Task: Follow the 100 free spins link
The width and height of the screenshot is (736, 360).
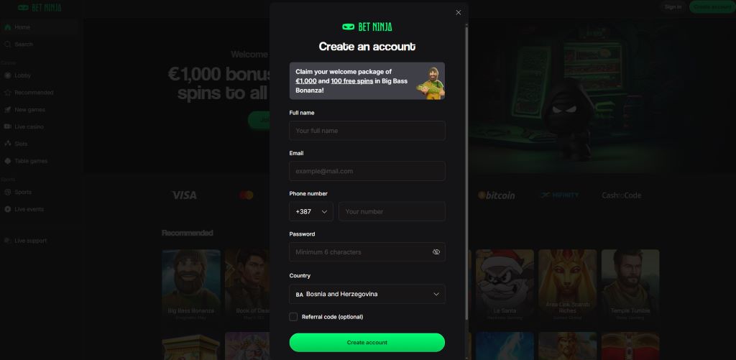Action: (352, 80)
